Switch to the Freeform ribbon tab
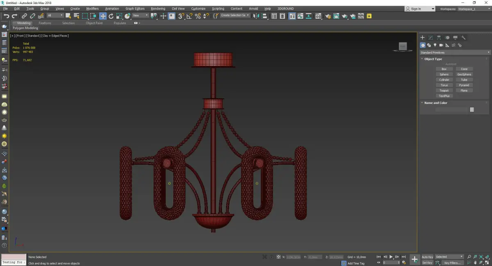The height and width of the screenshot is (266, 492). tap(45, 23)
